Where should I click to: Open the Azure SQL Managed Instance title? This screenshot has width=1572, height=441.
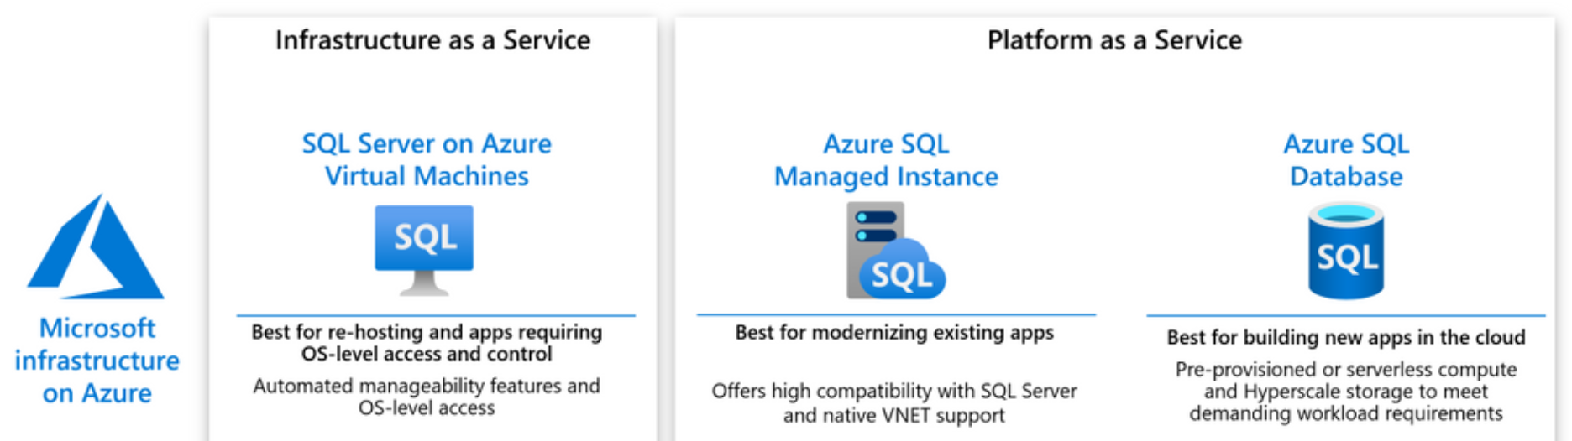point(886,160)
